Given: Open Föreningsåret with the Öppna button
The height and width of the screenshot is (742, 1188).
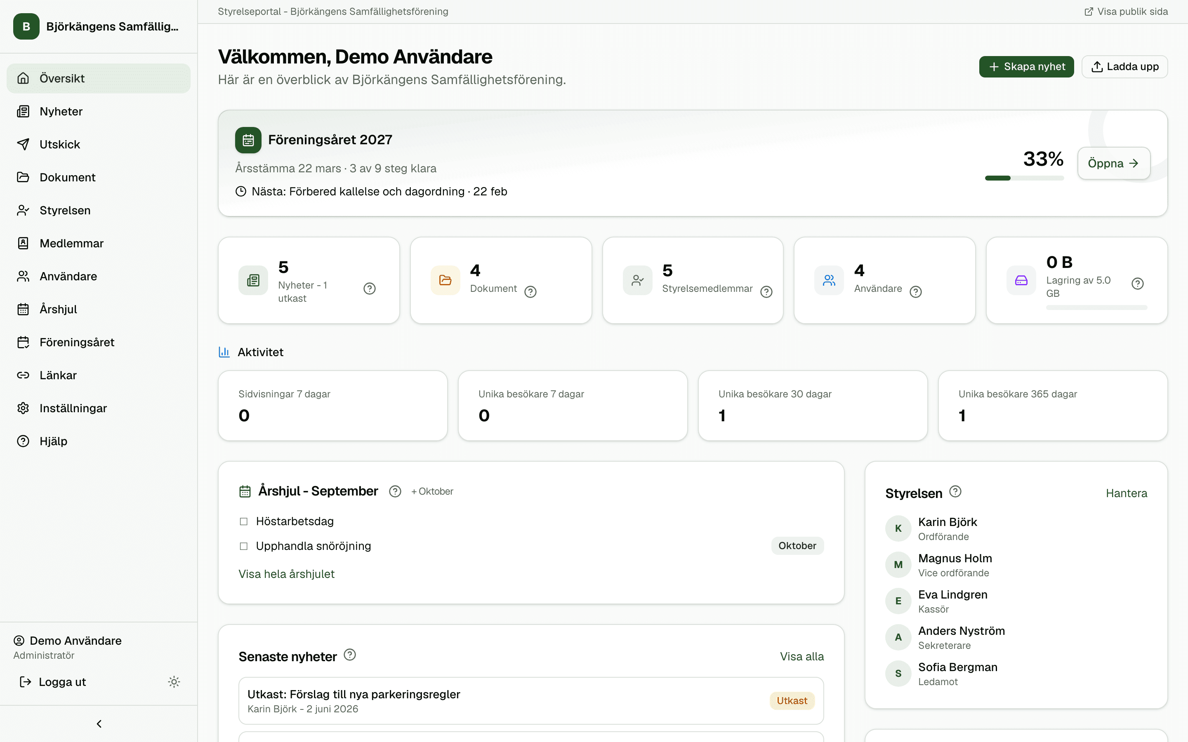Looking at the screenshot, I should click(x=1113, y=163).
